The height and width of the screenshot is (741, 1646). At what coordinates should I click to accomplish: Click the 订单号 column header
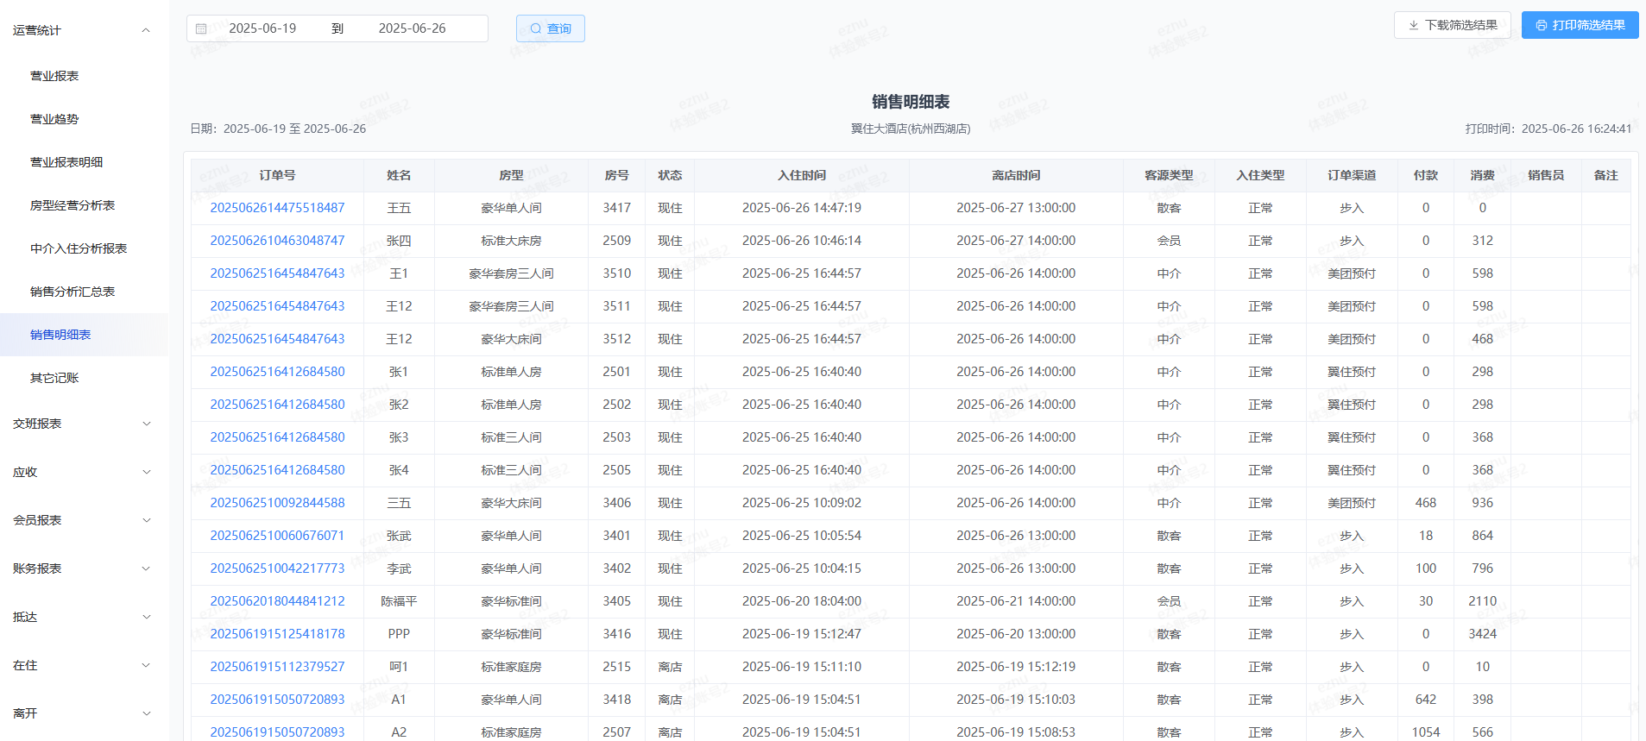(277, 175)
